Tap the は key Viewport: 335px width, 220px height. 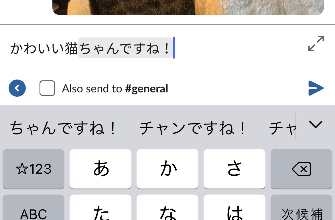(234, 207)
